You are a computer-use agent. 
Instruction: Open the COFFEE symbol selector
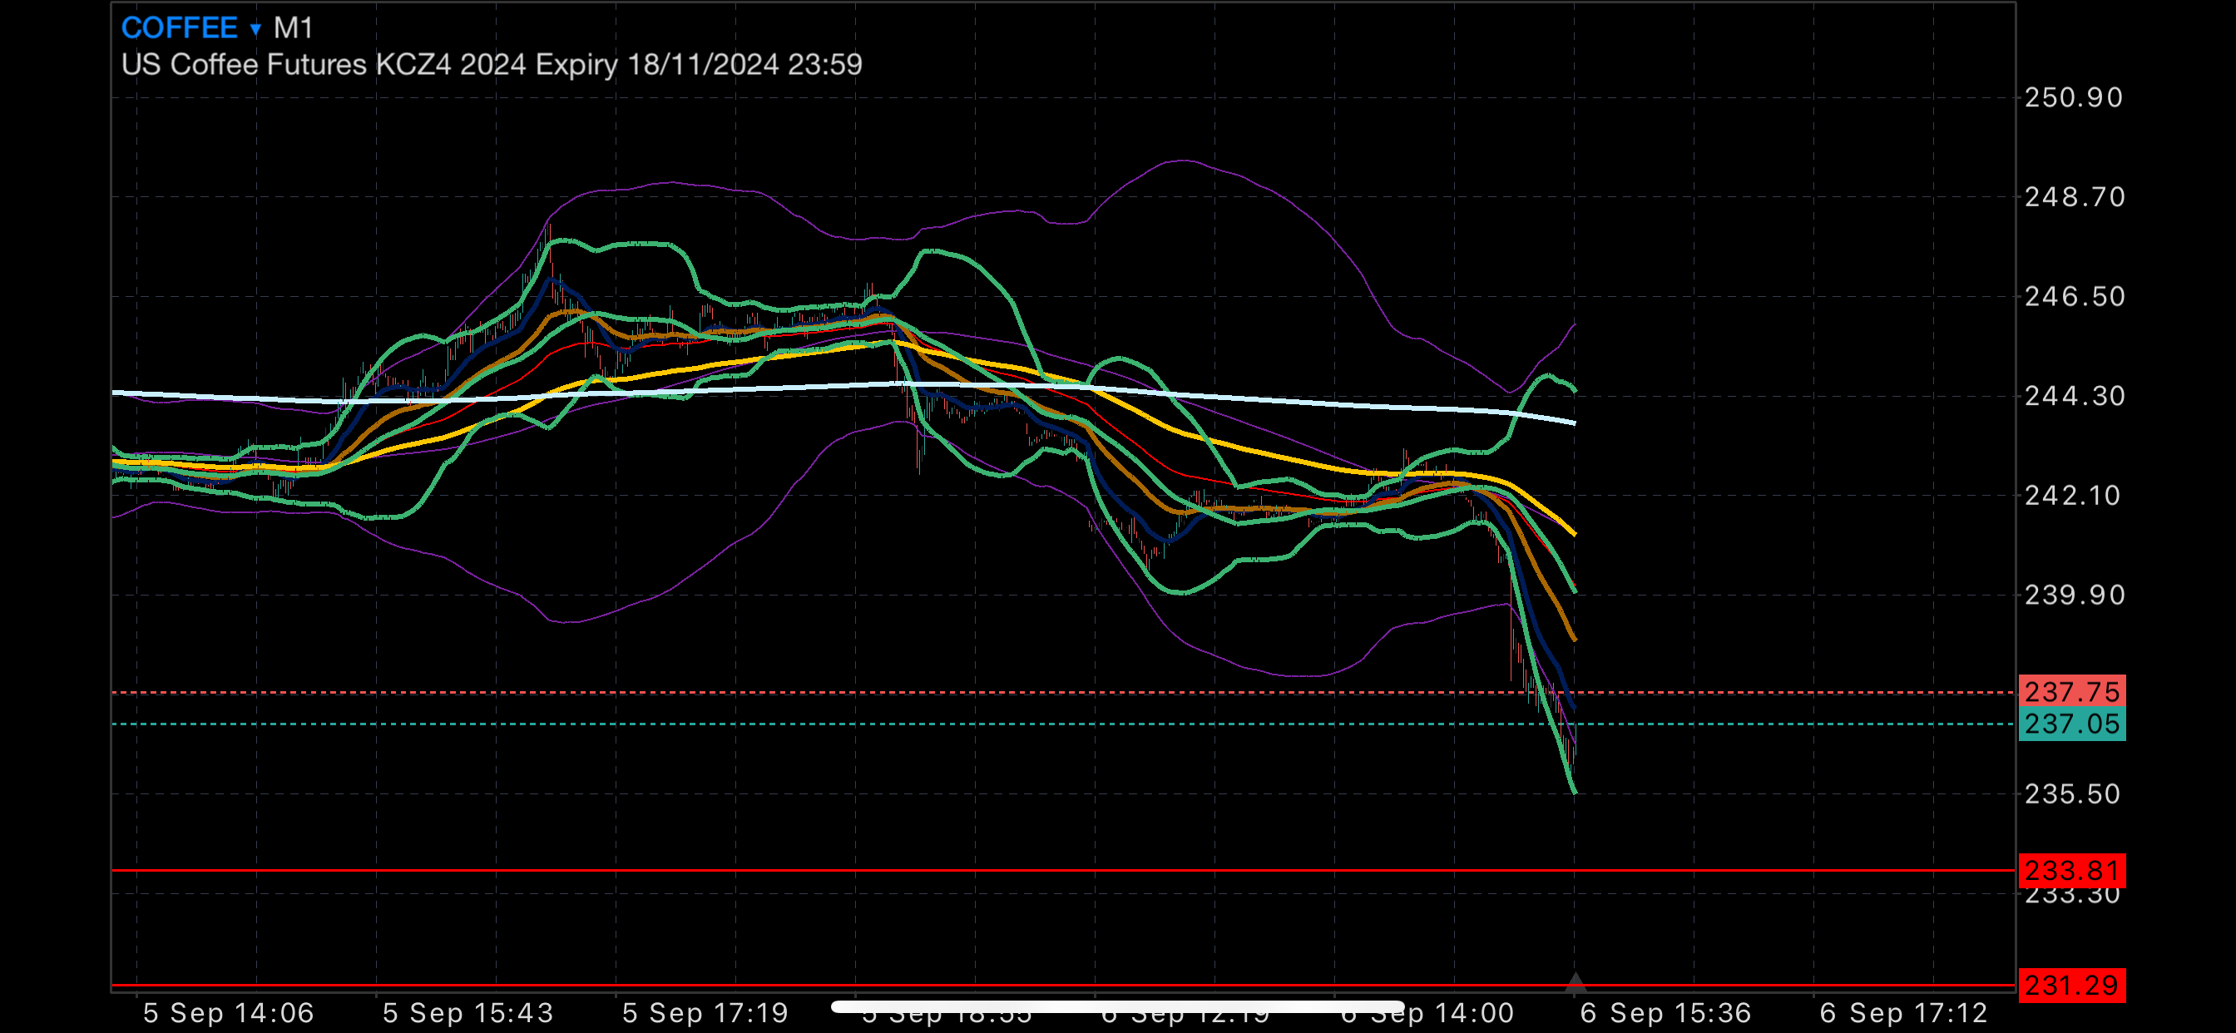coord(179,27)
